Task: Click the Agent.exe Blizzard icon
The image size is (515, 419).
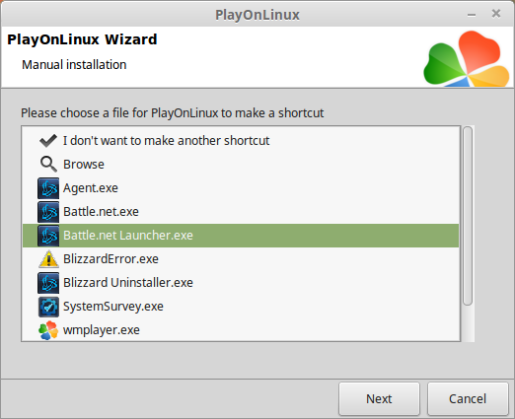Action: pyautogui.click(x=48, y=188)
